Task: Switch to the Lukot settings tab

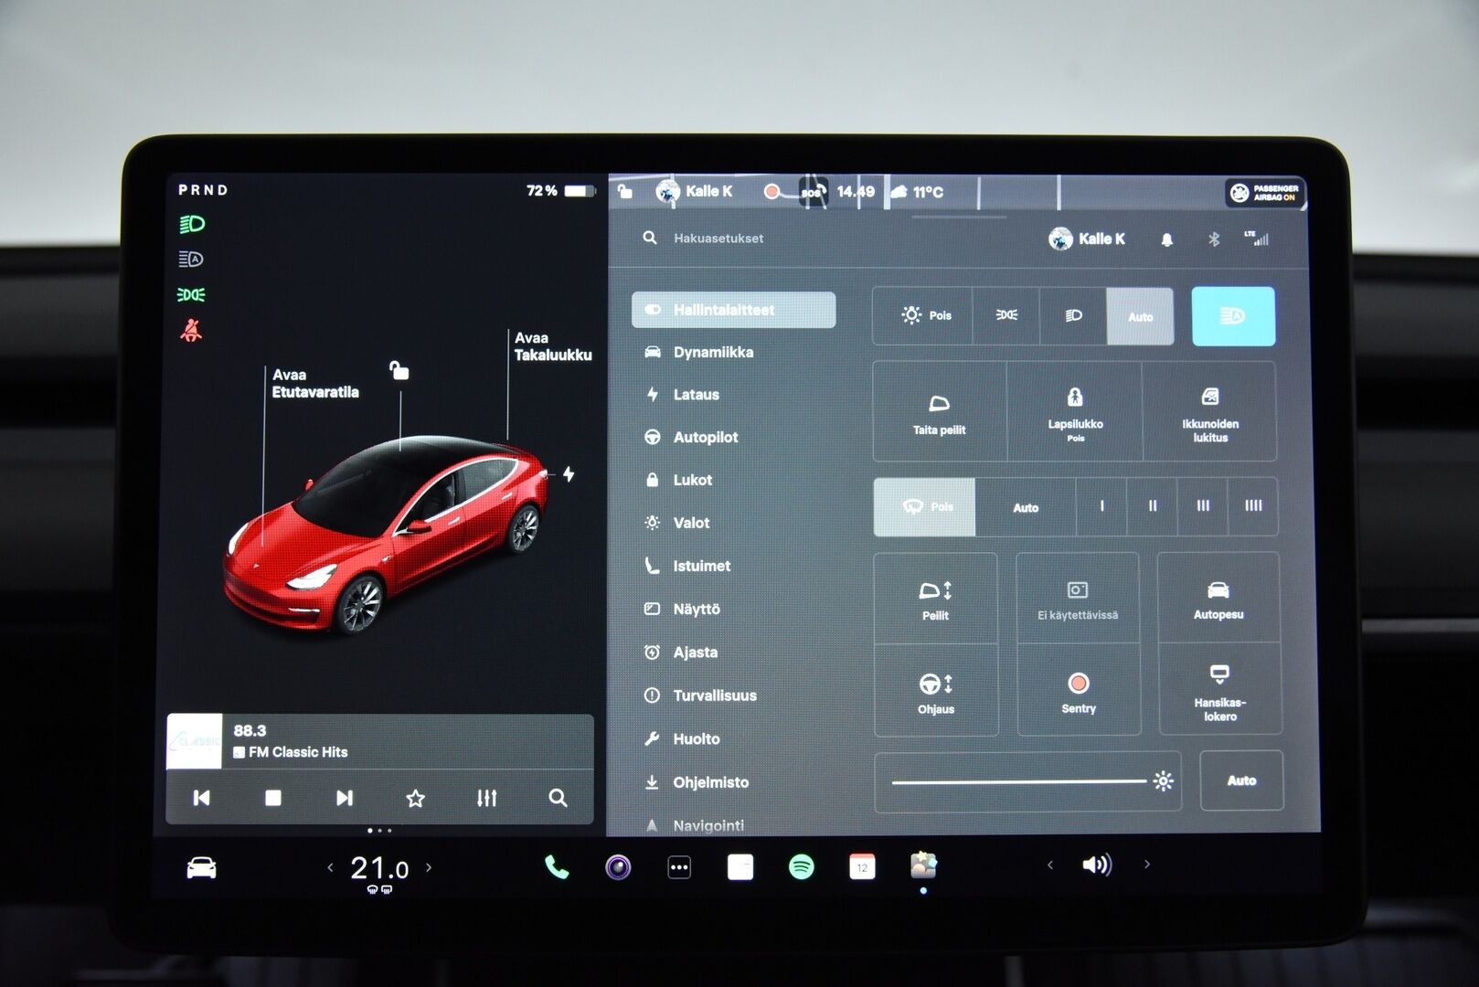Action: tap(695, 480)
